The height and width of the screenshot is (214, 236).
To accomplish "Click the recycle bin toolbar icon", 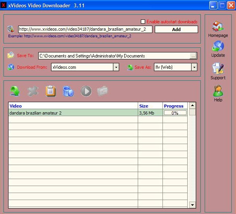I will [68, 91].
